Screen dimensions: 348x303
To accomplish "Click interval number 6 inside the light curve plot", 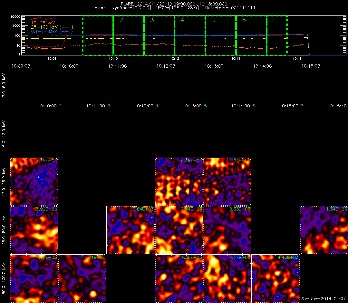I will 244,20.
